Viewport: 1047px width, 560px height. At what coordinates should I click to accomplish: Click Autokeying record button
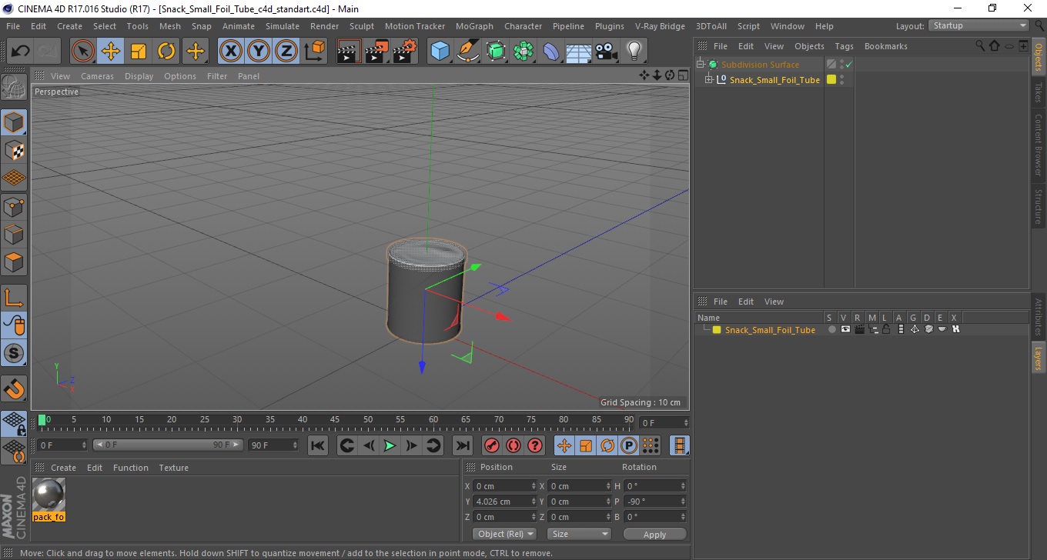click(513, 445)
